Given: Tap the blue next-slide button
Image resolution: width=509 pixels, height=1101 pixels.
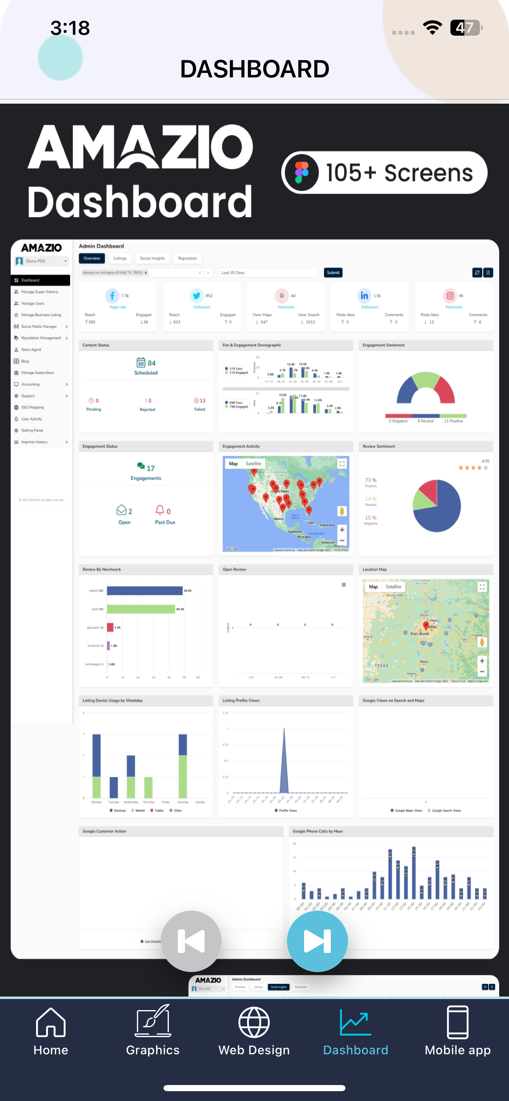Looking at the screenshot, I should point(317,941).
